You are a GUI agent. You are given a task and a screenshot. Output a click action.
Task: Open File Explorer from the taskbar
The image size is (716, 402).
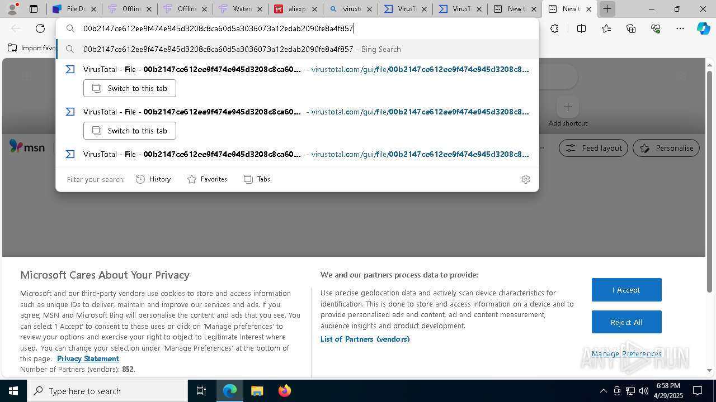click(x=257, y=391)
